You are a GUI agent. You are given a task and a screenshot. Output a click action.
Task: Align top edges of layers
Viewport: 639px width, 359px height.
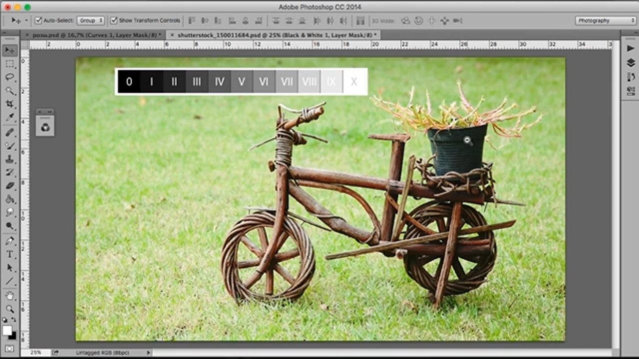coord(191,20)
